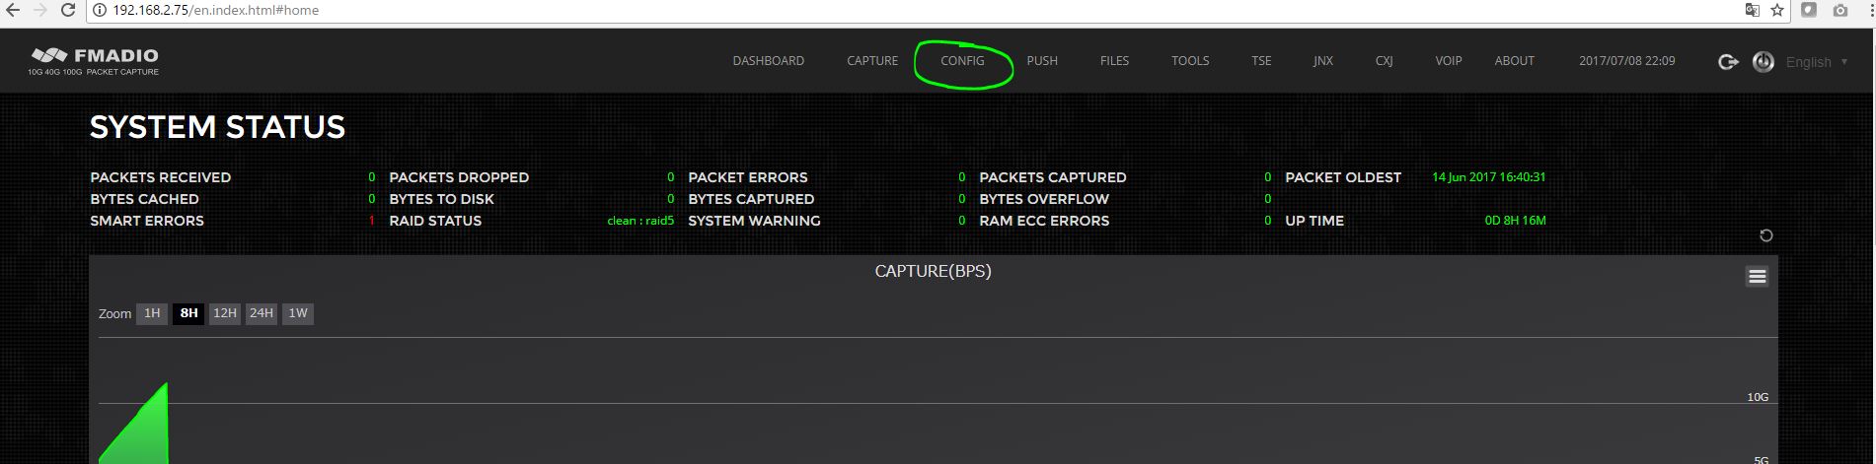Set chart zoom to 1H
The height and width of the screenshot is (464, 1876).
click(x=152, y=313)
